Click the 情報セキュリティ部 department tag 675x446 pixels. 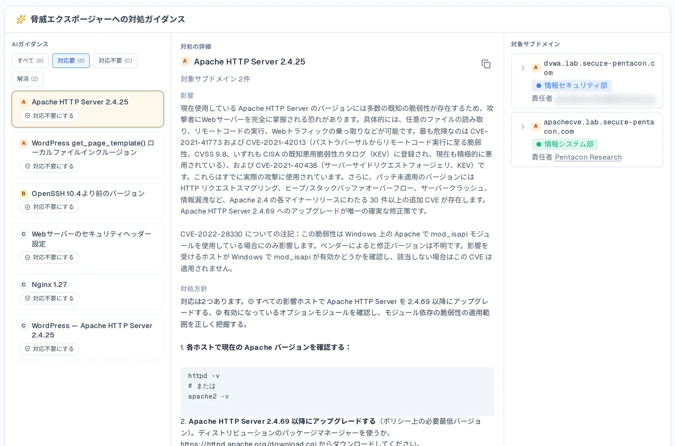[x=572, y=86]
